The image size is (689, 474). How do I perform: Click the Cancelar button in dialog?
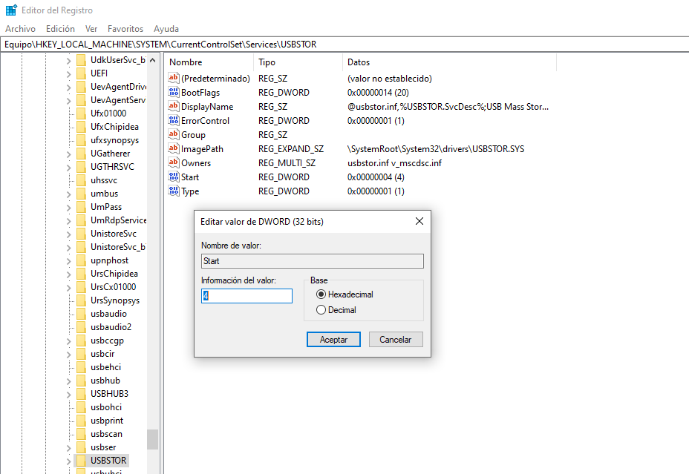click(396, 339)
